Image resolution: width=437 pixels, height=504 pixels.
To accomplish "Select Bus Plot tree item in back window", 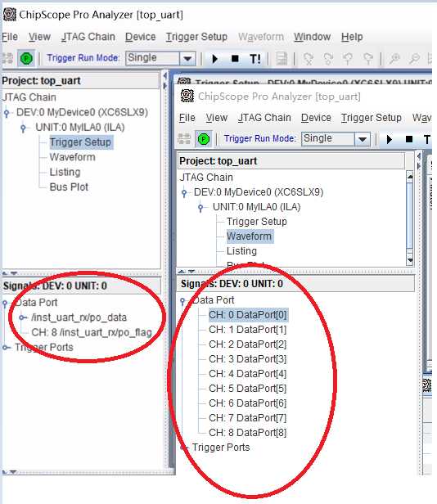I will (x=69, y=187).
